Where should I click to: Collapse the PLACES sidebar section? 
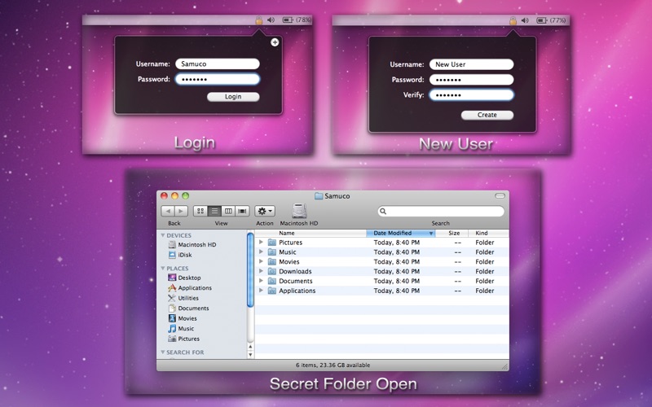[162, 269]
